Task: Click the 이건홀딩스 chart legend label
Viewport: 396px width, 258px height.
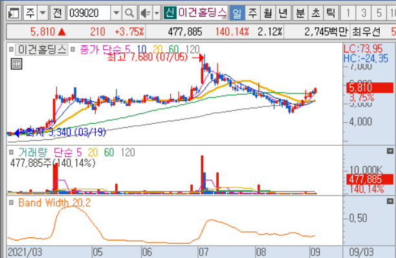Action: (x=41, y=49)
